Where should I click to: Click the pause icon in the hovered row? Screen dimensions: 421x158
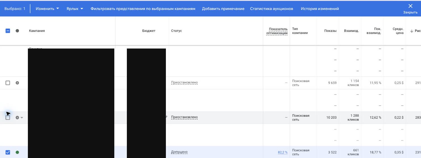[17, 118]
